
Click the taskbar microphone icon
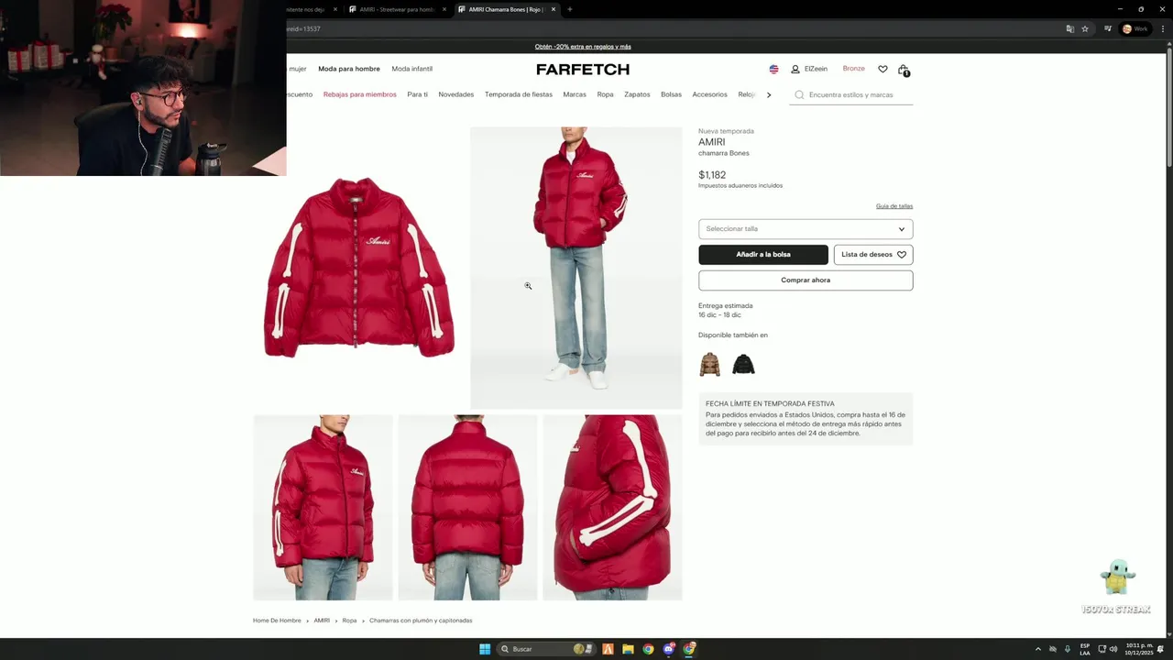[x=1067, y=649]
